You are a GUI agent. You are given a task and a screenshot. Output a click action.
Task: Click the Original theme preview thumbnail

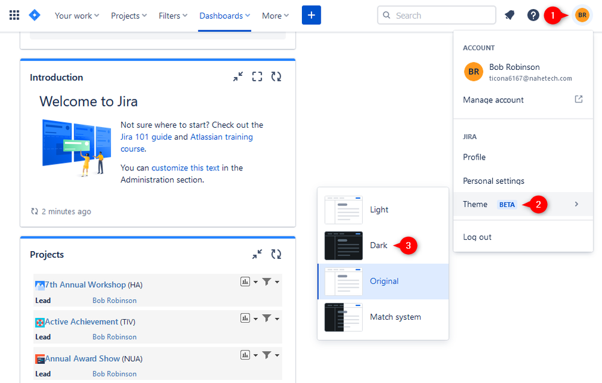[x=343, y=281]
